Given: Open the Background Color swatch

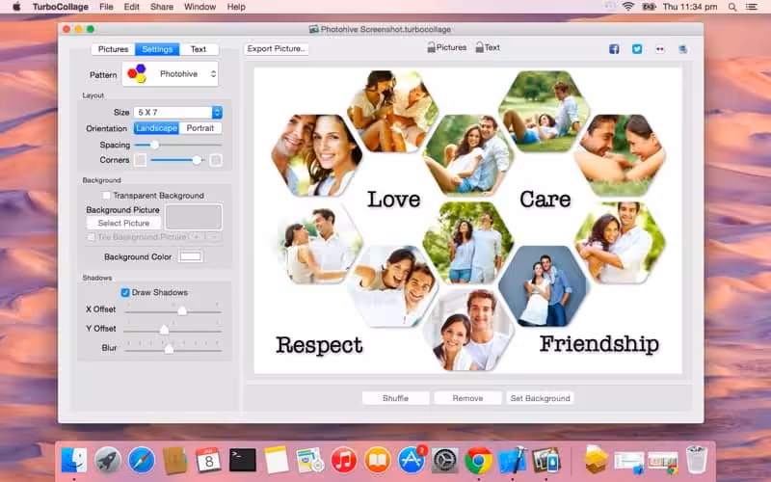Looking at the screenshot, I should click(190, 256).
